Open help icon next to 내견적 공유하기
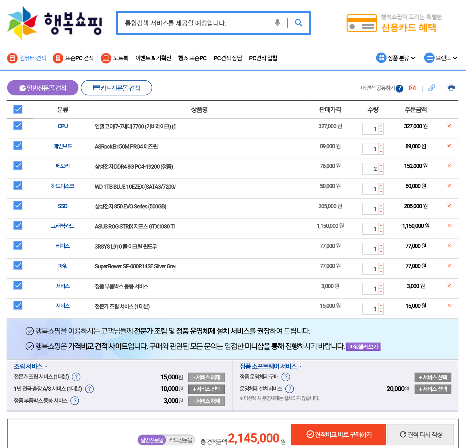The image size is (466, 448). point(400,88)
